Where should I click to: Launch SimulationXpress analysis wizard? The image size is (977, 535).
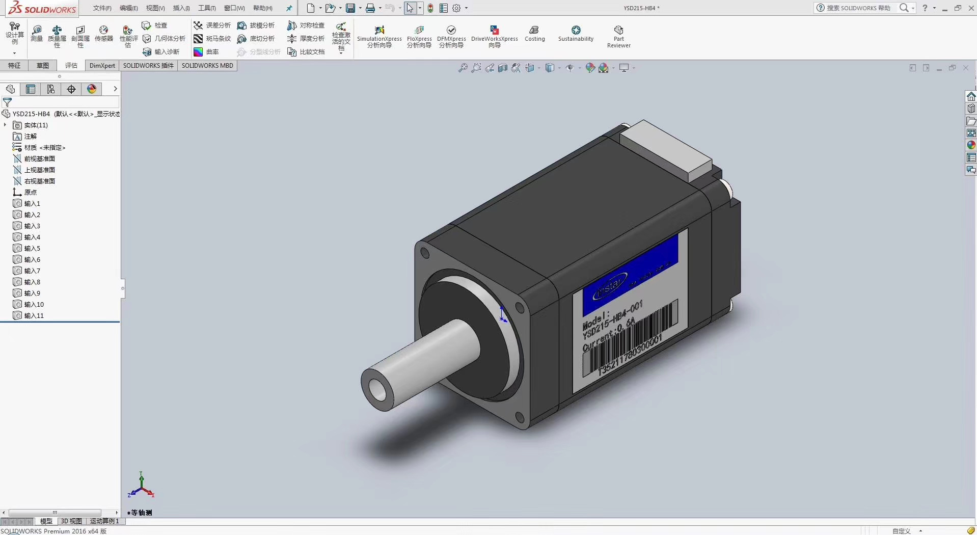pyautogui.click(x=379, y=37)
